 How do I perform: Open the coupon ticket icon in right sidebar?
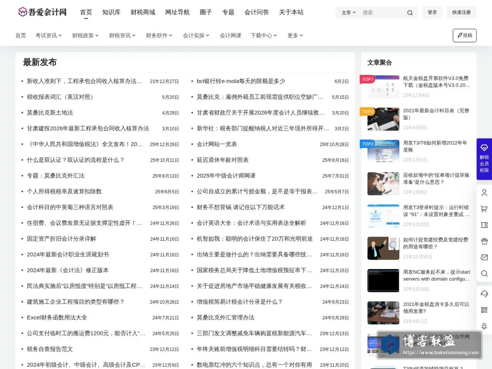pyautogui.click(x=484, y=225)
